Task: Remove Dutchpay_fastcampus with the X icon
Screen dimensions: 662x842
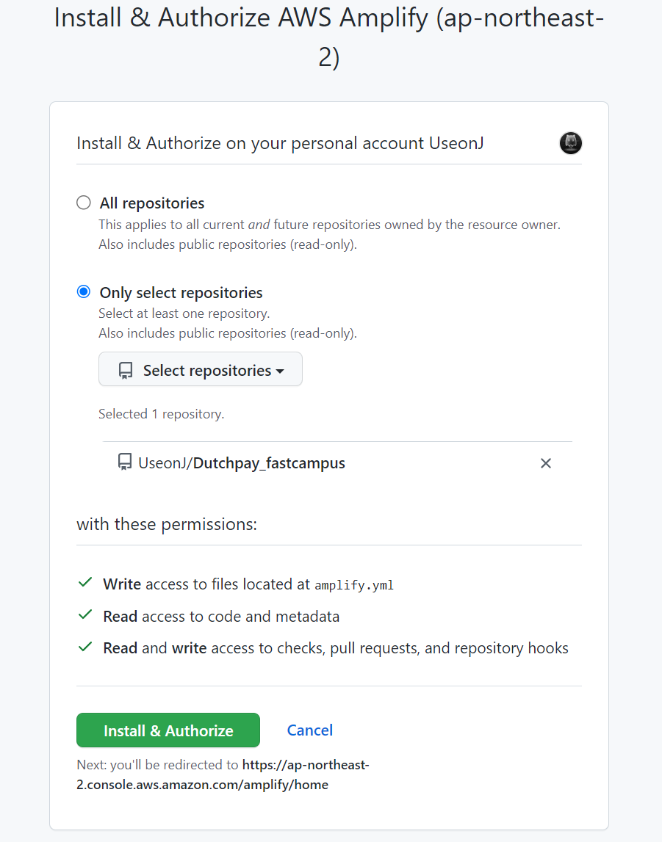Action: pos(545,463)
